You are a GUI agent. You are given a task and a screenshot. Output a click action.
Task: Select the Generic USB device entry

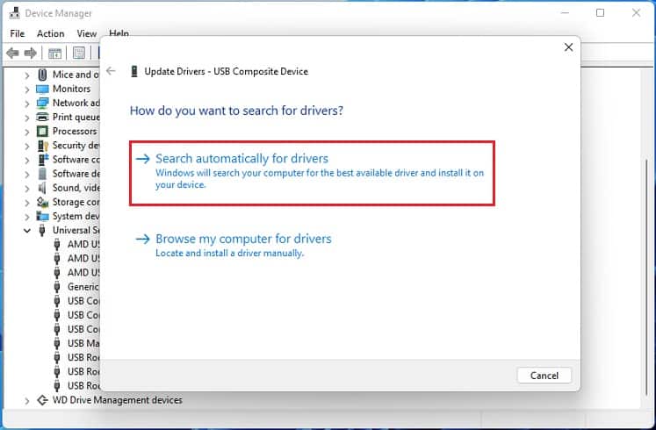[x=83, y=287]
